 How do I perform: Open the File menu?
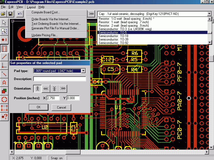click(x=3, y=7)
